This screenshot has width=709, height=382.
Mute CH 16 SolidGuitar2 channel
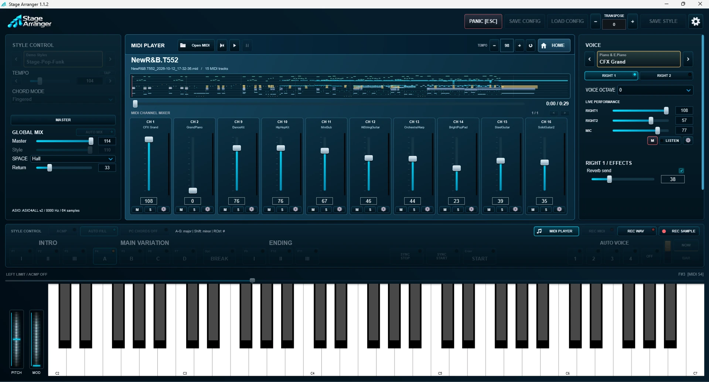(x=533, y=209)
